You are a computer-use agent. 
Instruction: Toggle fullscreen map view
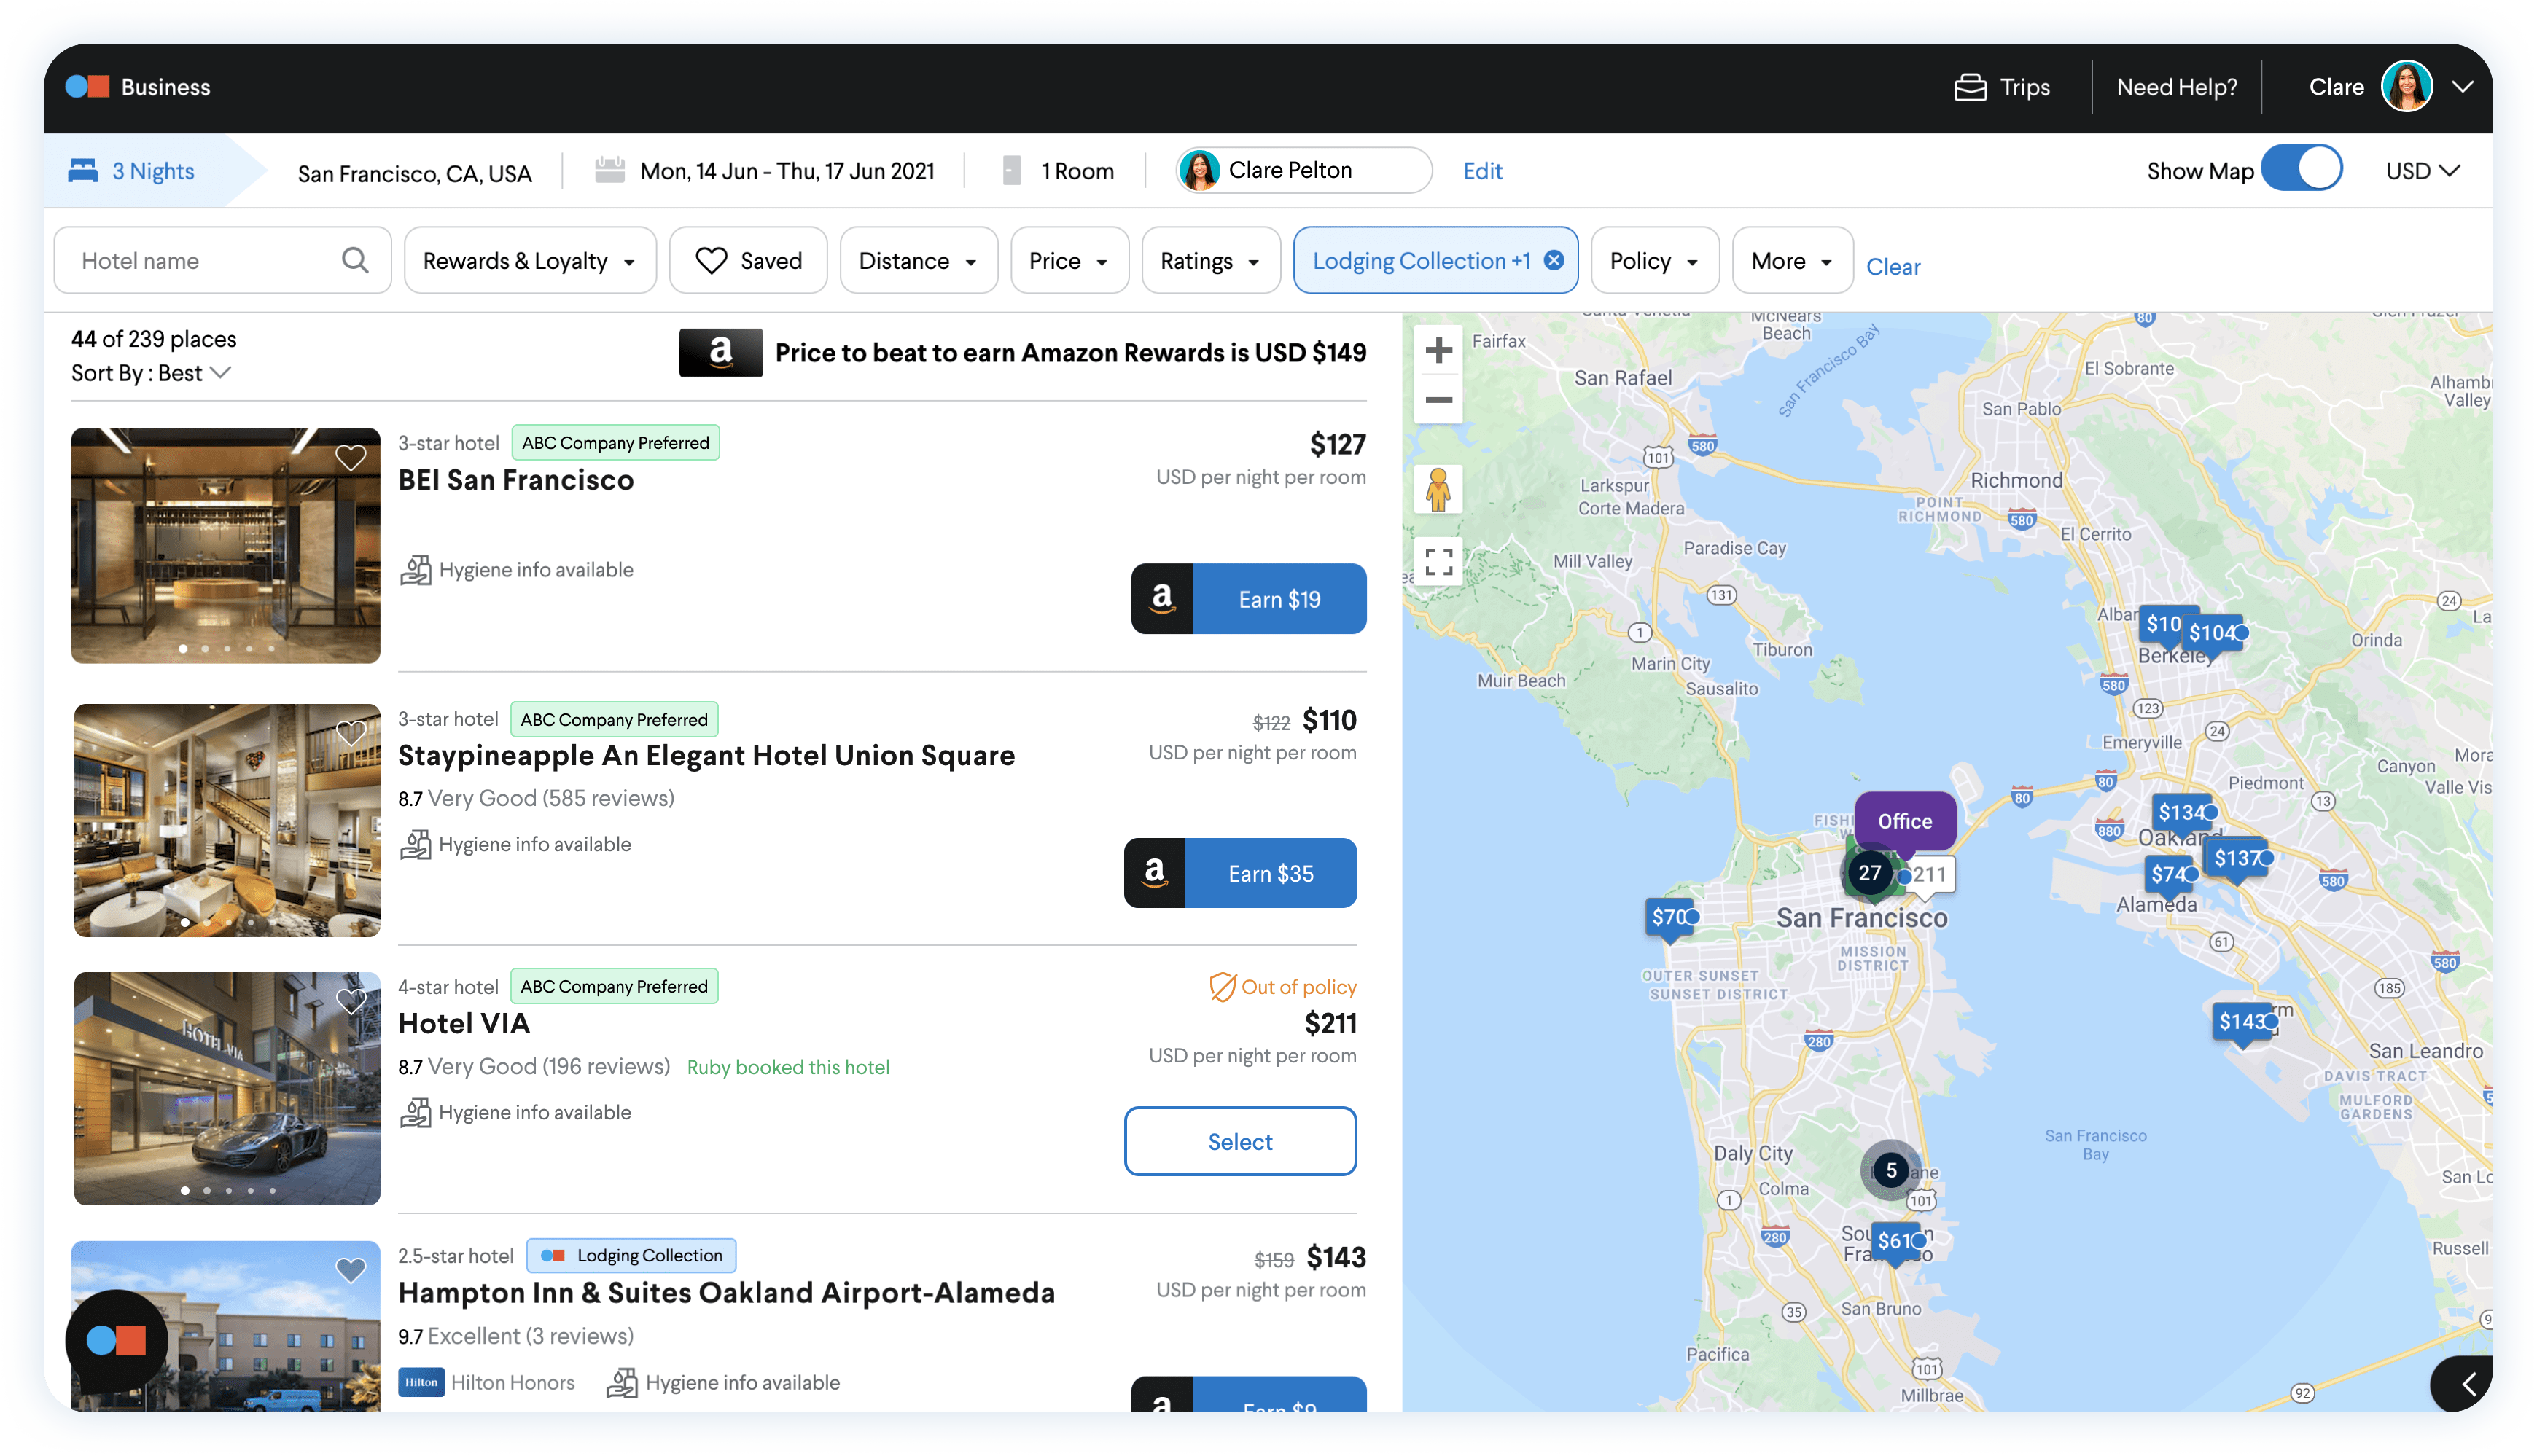(x=1438, y=561)
